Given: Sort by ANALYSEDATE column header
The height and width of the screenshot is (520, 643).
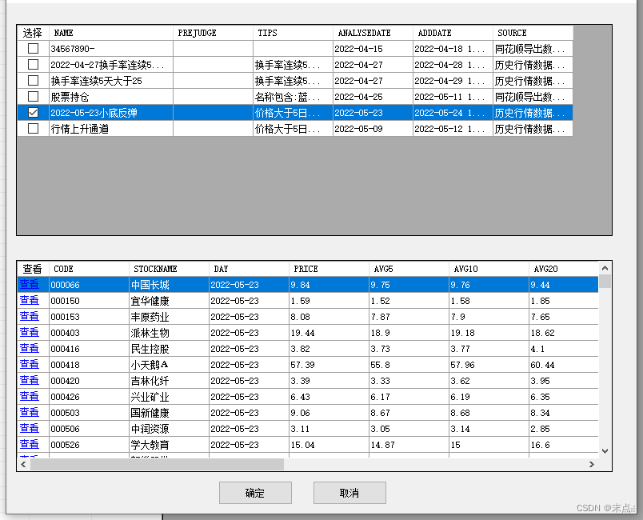Looking at the screenshot, I should 373,33.
